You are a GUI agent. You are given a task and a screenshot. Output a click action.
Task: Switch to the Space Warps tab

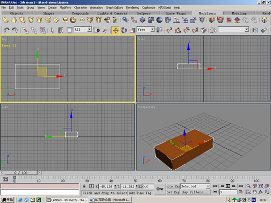176,13
